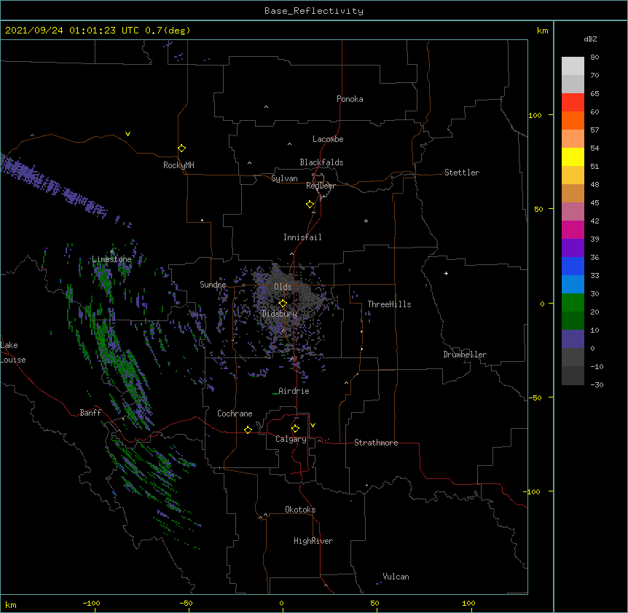This screenshot has width=628, height=613.
Task: Select the blue 33-36 dBZ legend swatch
Action: (573, 266)
